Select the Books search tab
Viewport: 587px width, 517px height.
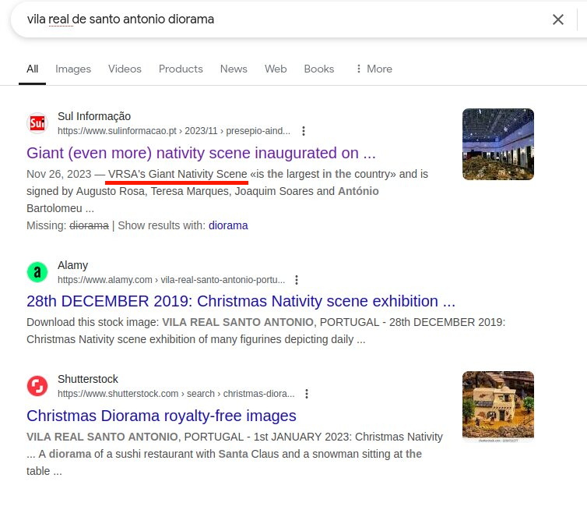(x=318, y=69)
